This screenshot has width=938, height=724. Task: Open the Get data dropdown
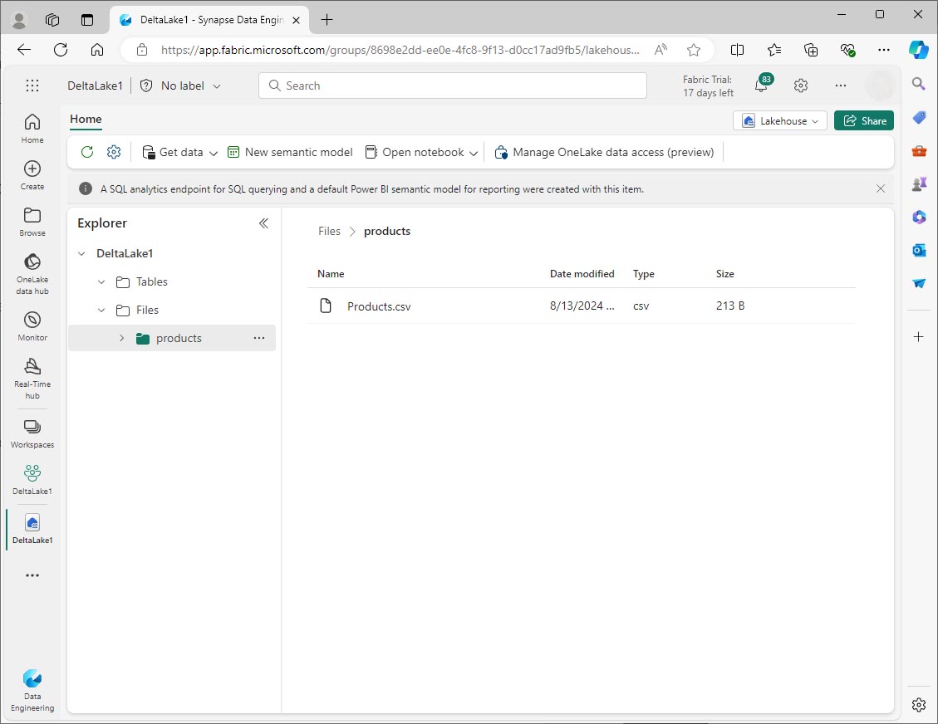tap(179, 152)
